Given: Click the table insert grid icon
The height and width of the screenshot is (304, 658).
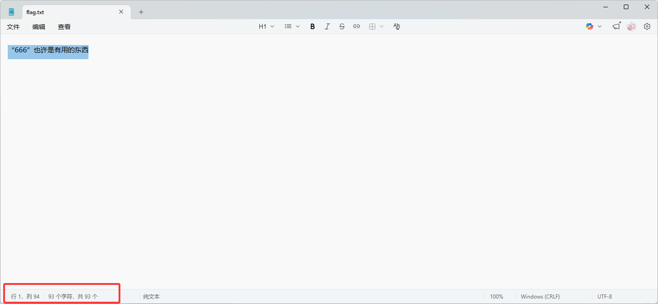Looking at the screenshot, I should [372, 26].
